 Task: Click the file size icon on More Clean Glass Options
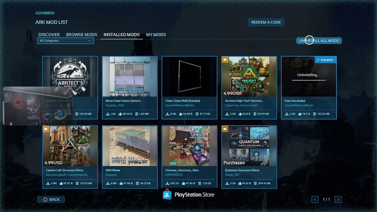[x=137, y=114]
